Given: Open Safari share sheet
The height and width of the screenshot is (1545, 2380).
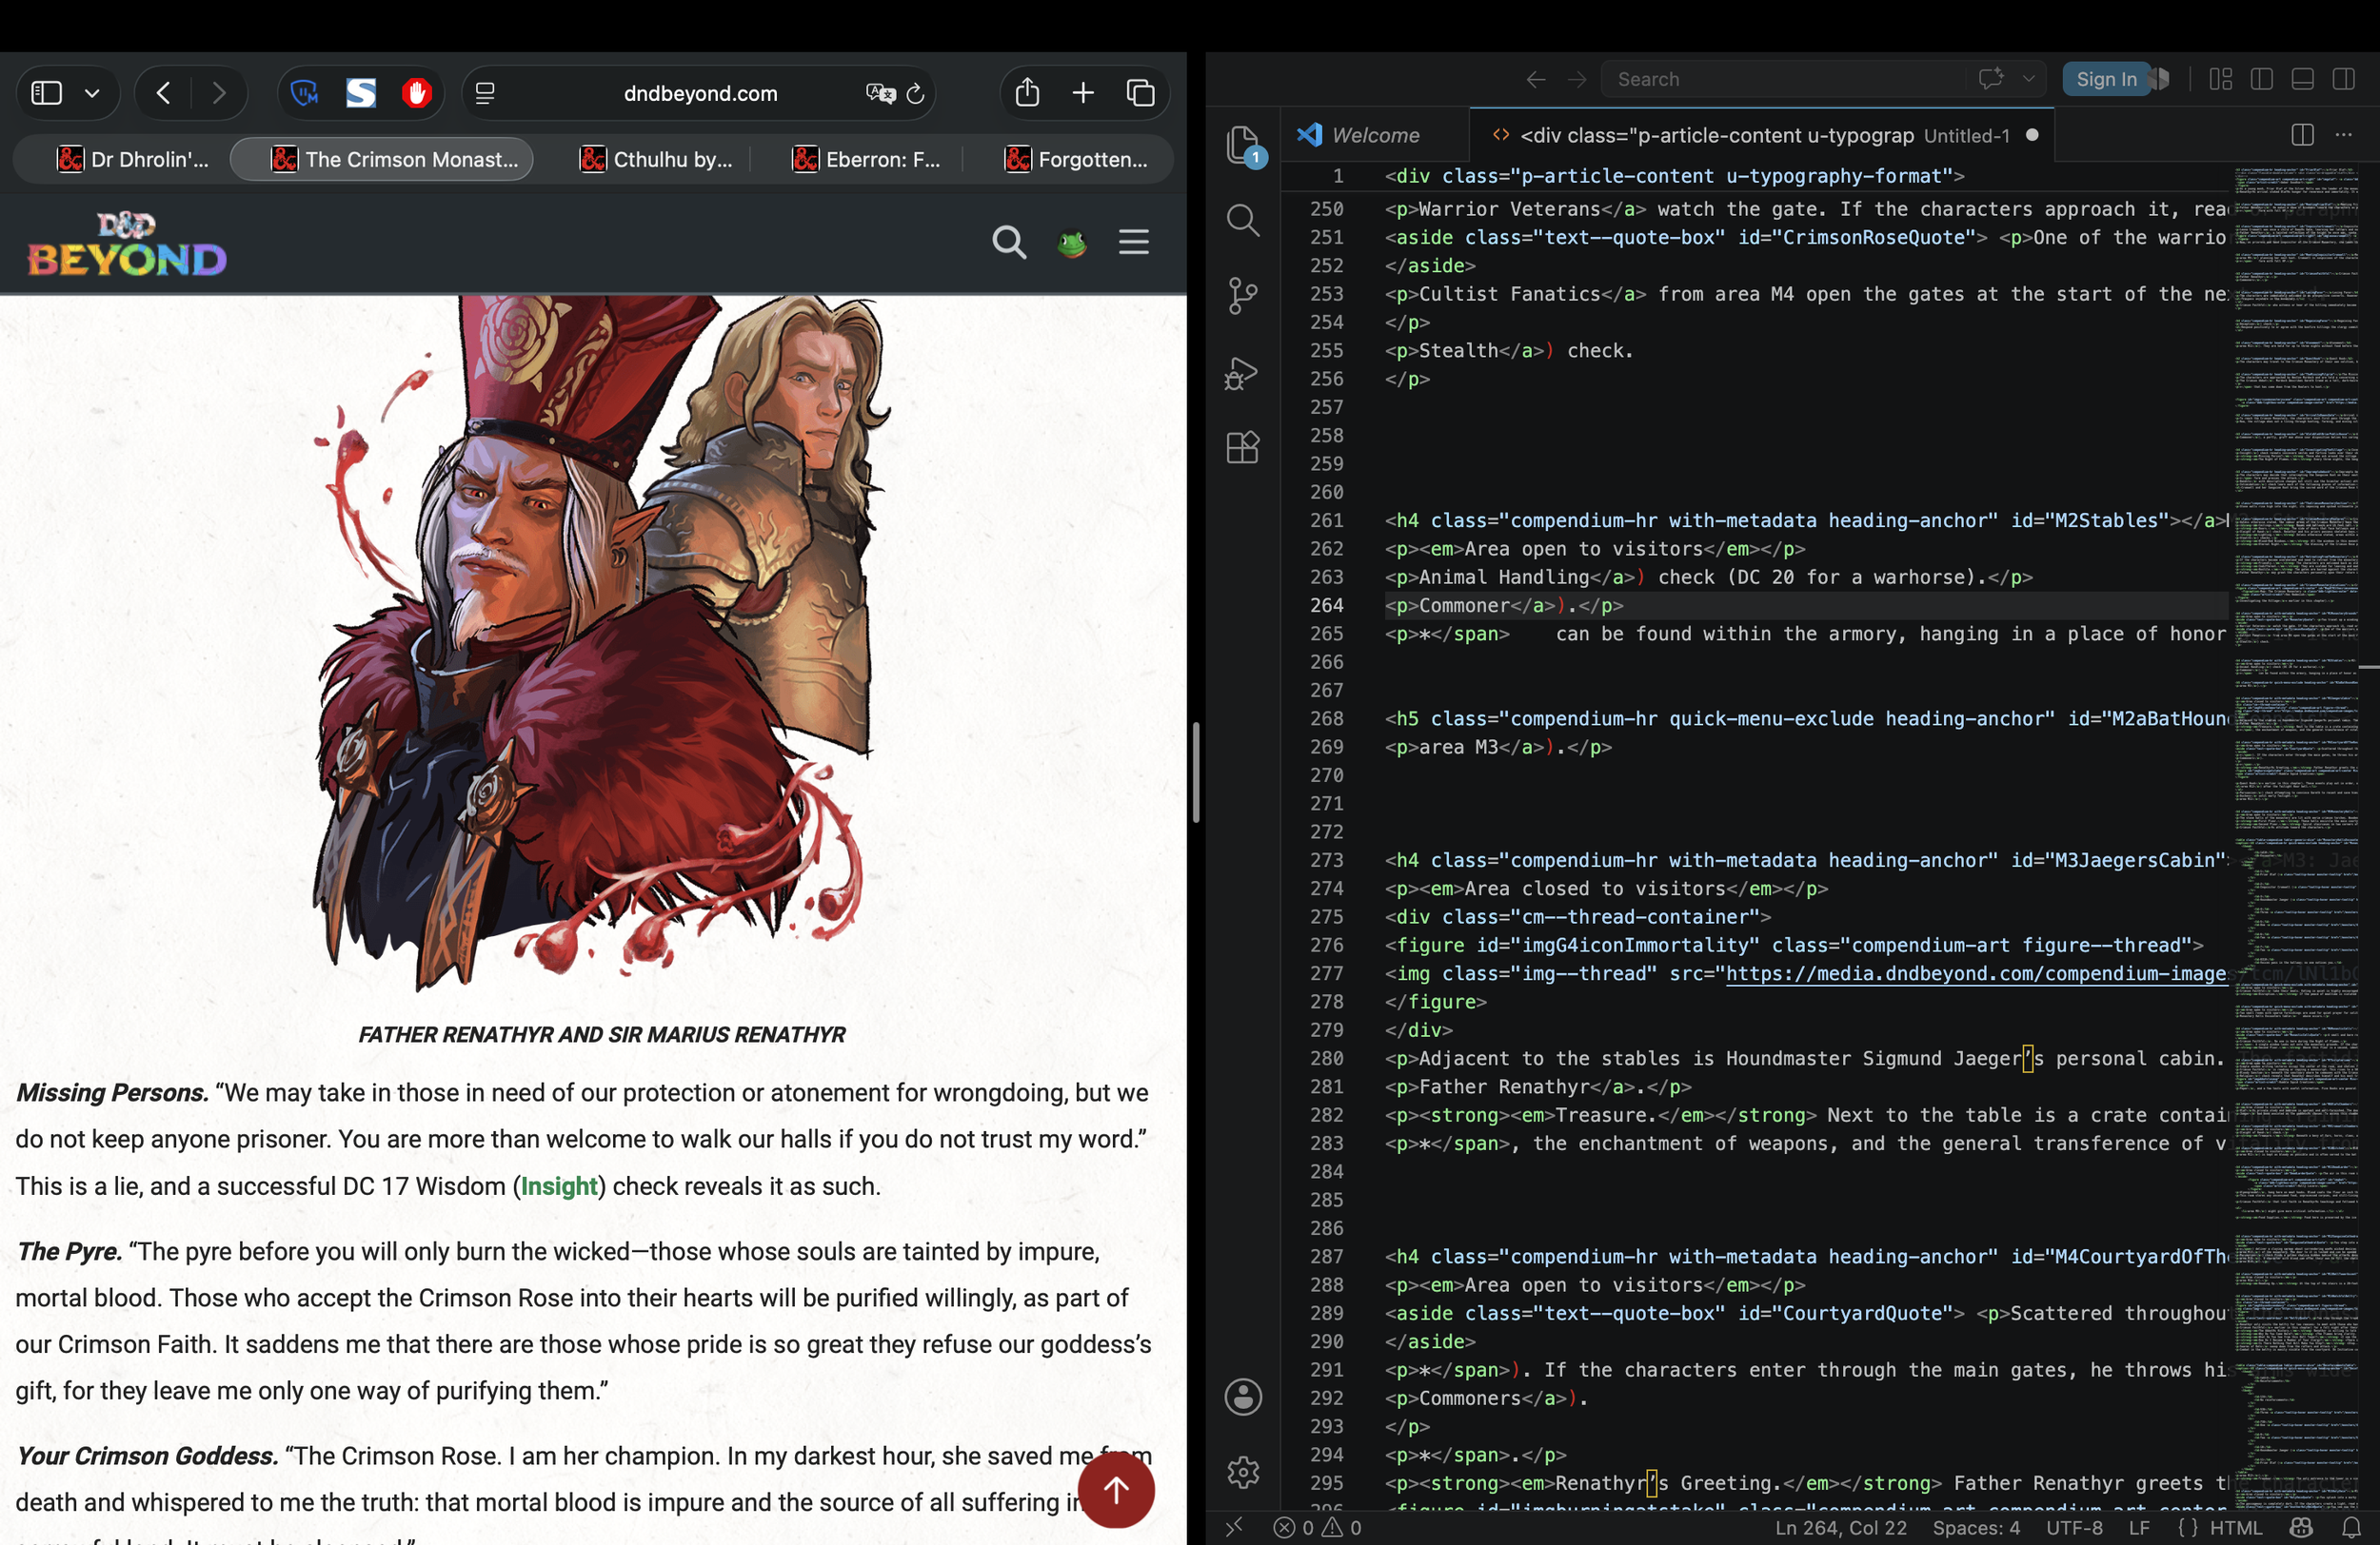Looking at the screenshot, I should (1027, 92).
